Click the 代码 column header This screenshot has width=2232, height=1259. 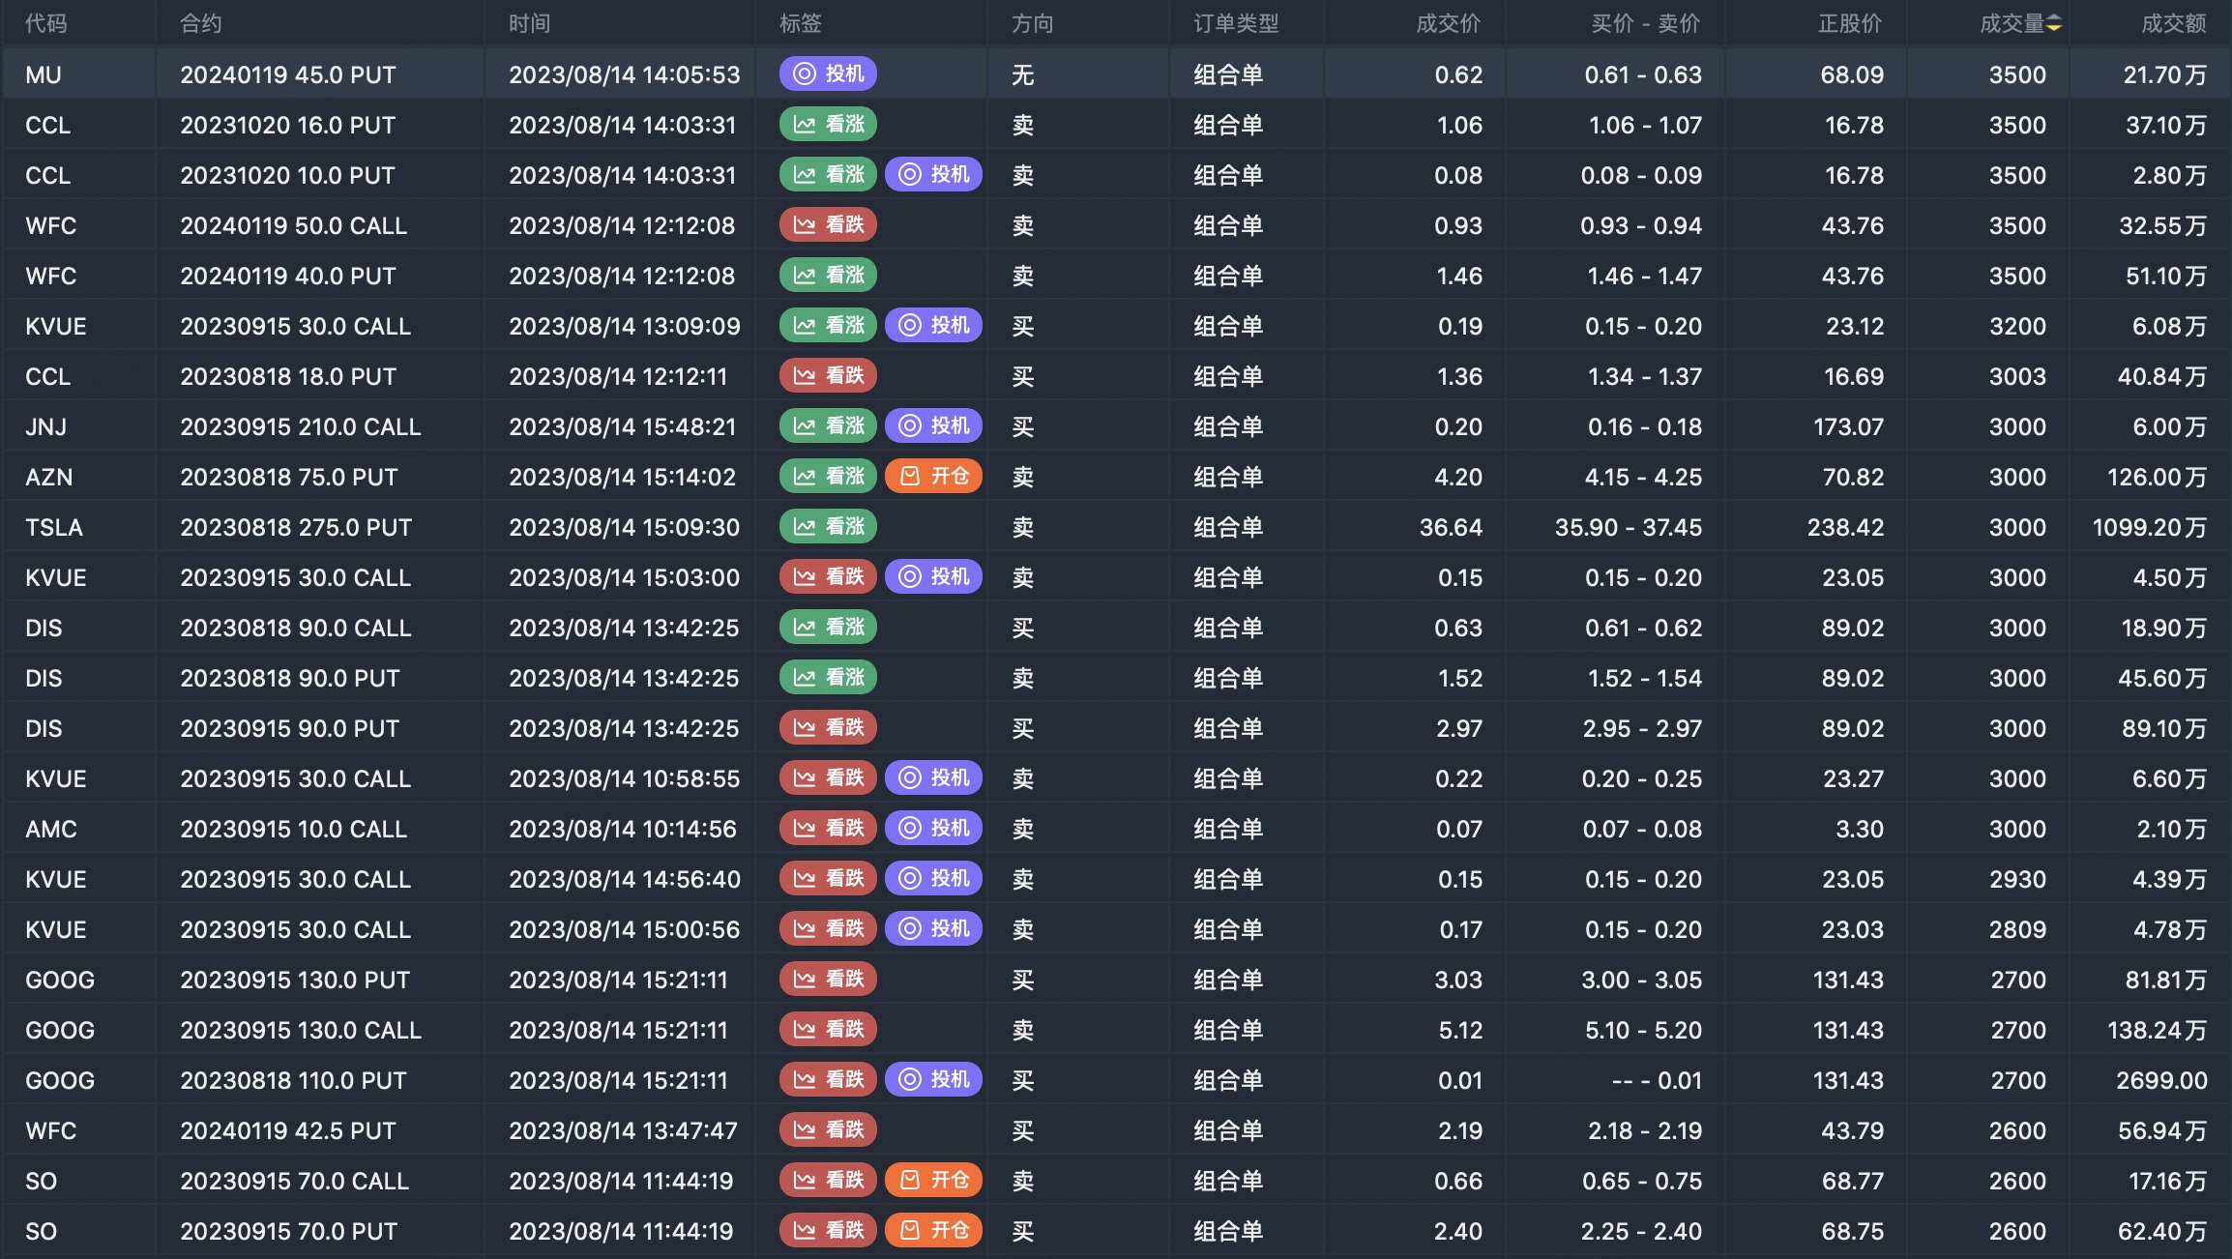(x=45, y=23)
